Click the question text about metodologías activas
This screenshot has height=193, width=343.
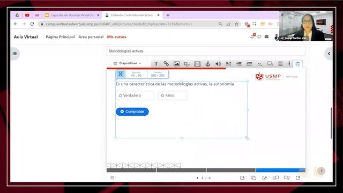(x=175, y=84)
